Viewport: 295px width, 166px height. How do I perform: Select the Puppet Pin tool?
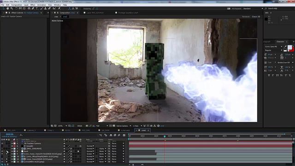59,8
